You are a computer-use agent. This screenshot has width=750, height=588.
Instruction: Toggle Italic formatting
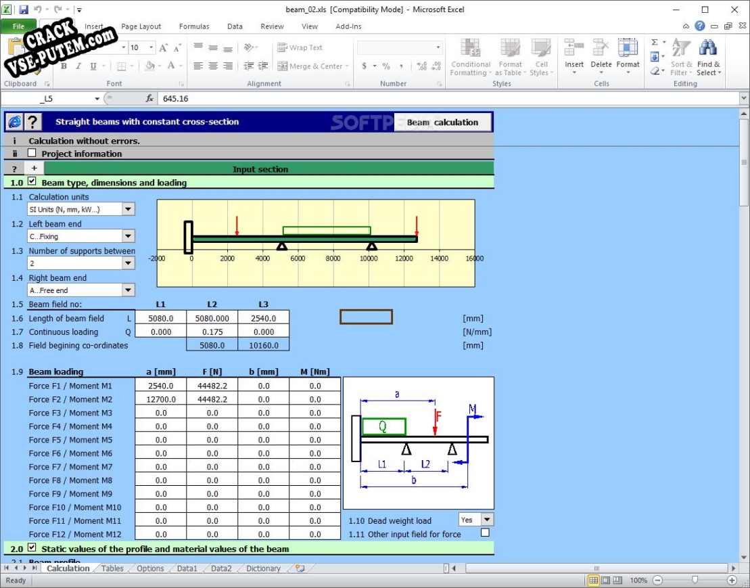coord(78,66)
